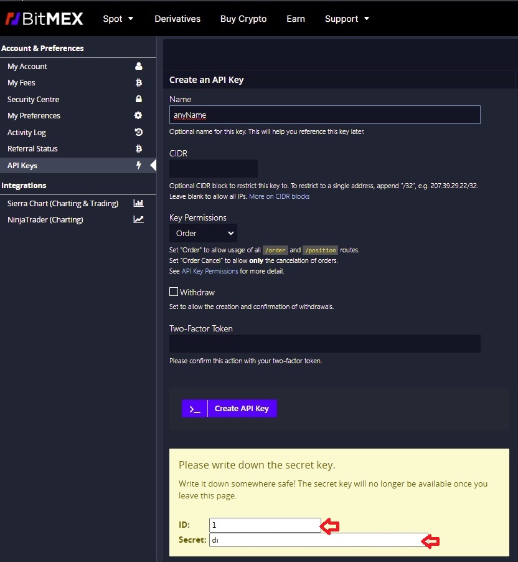
Task: Click the NinjaTrader line chart icon
Action: click(x=139, y=219)
